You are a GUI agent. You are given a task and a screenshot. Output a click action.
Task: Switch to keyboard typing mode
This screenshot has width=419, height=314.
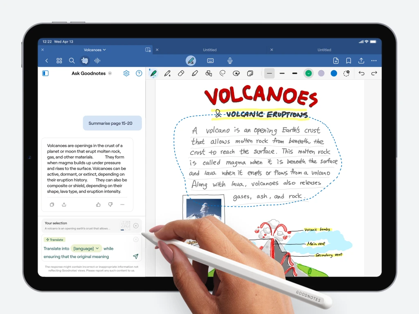(x=210, y=61)
